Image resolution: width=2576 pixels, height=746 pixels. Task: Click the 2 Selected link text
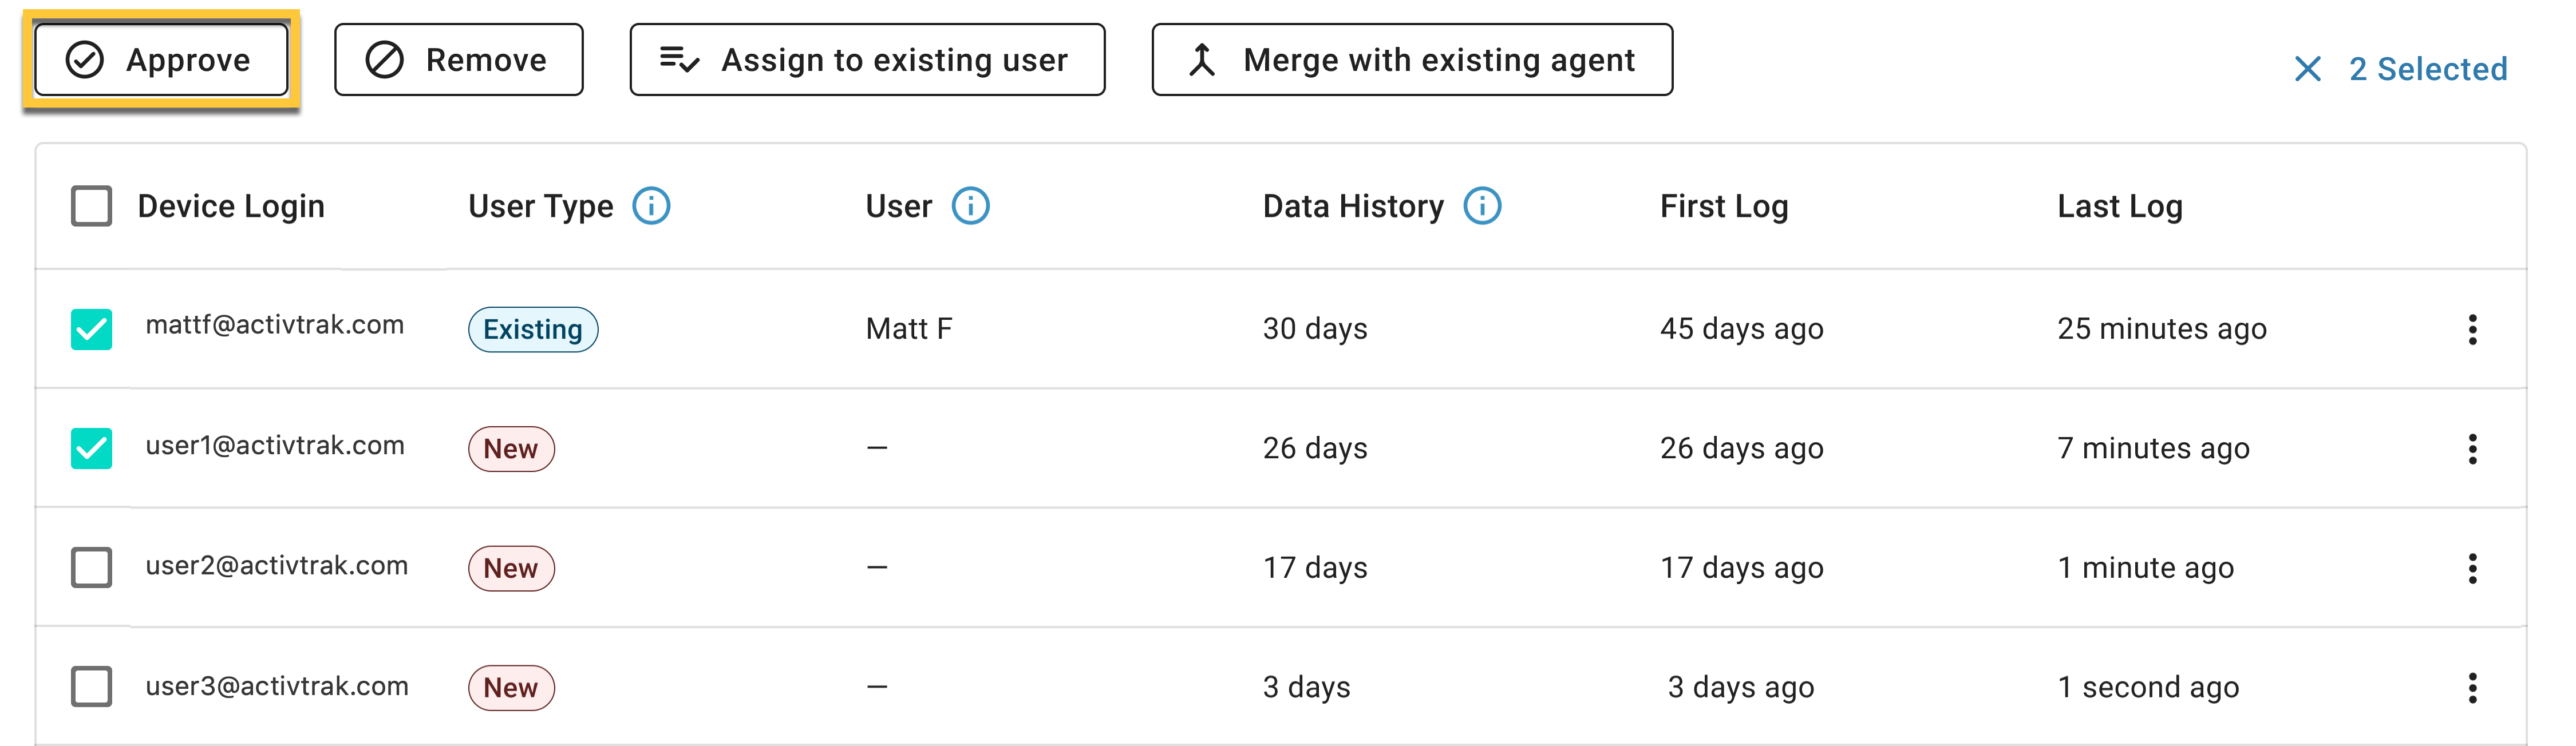pos(2428,69)
